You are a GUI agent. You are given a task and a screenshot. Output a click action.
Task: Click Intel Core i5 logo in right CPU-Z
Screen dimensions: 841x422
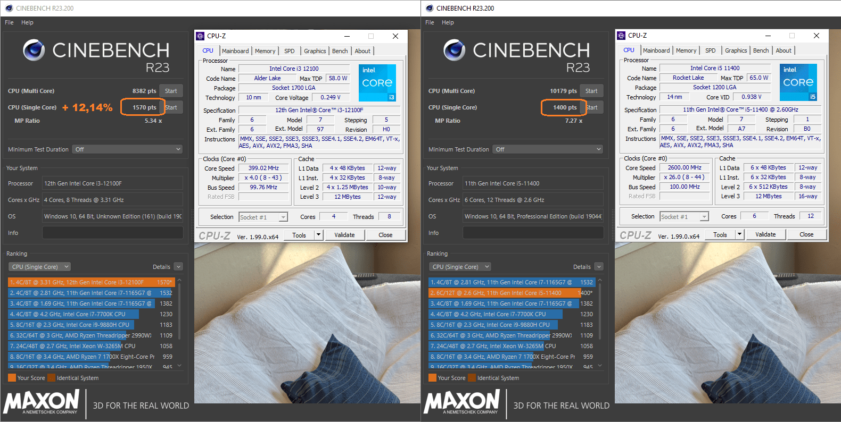click(x=798, y=82)
